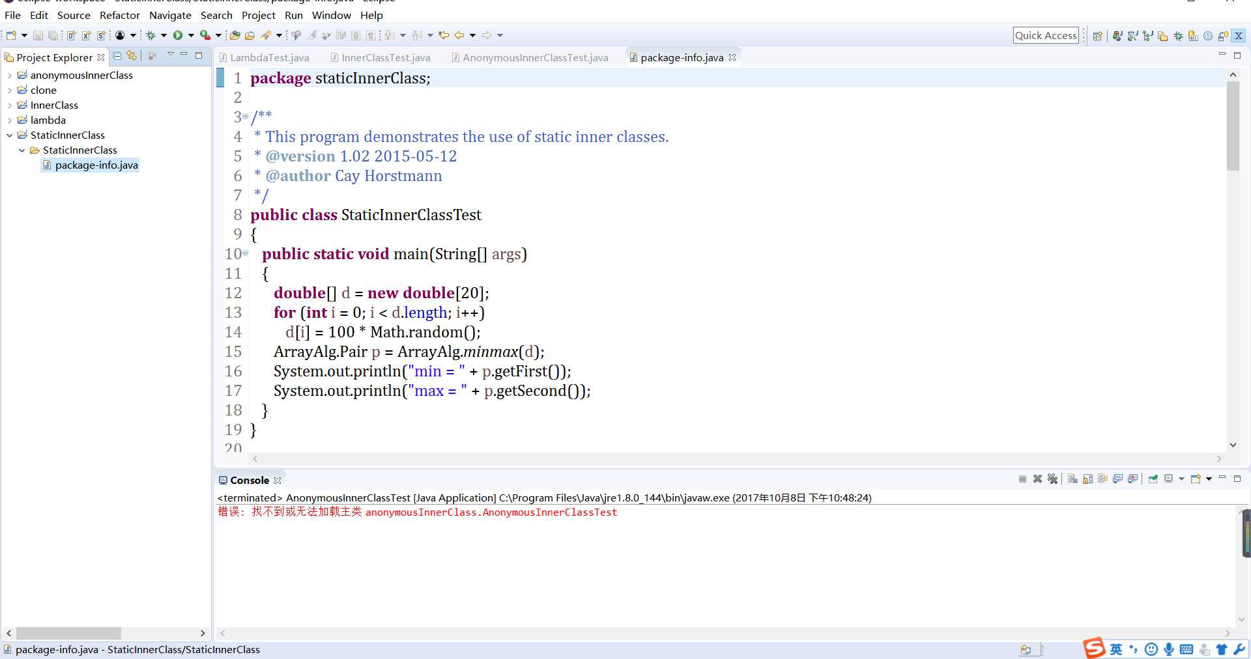Image resolution: width=1251 pixels, height=659 pixels.
Task: Click Clear Console icon
Action: click(x=1072, y=479)
